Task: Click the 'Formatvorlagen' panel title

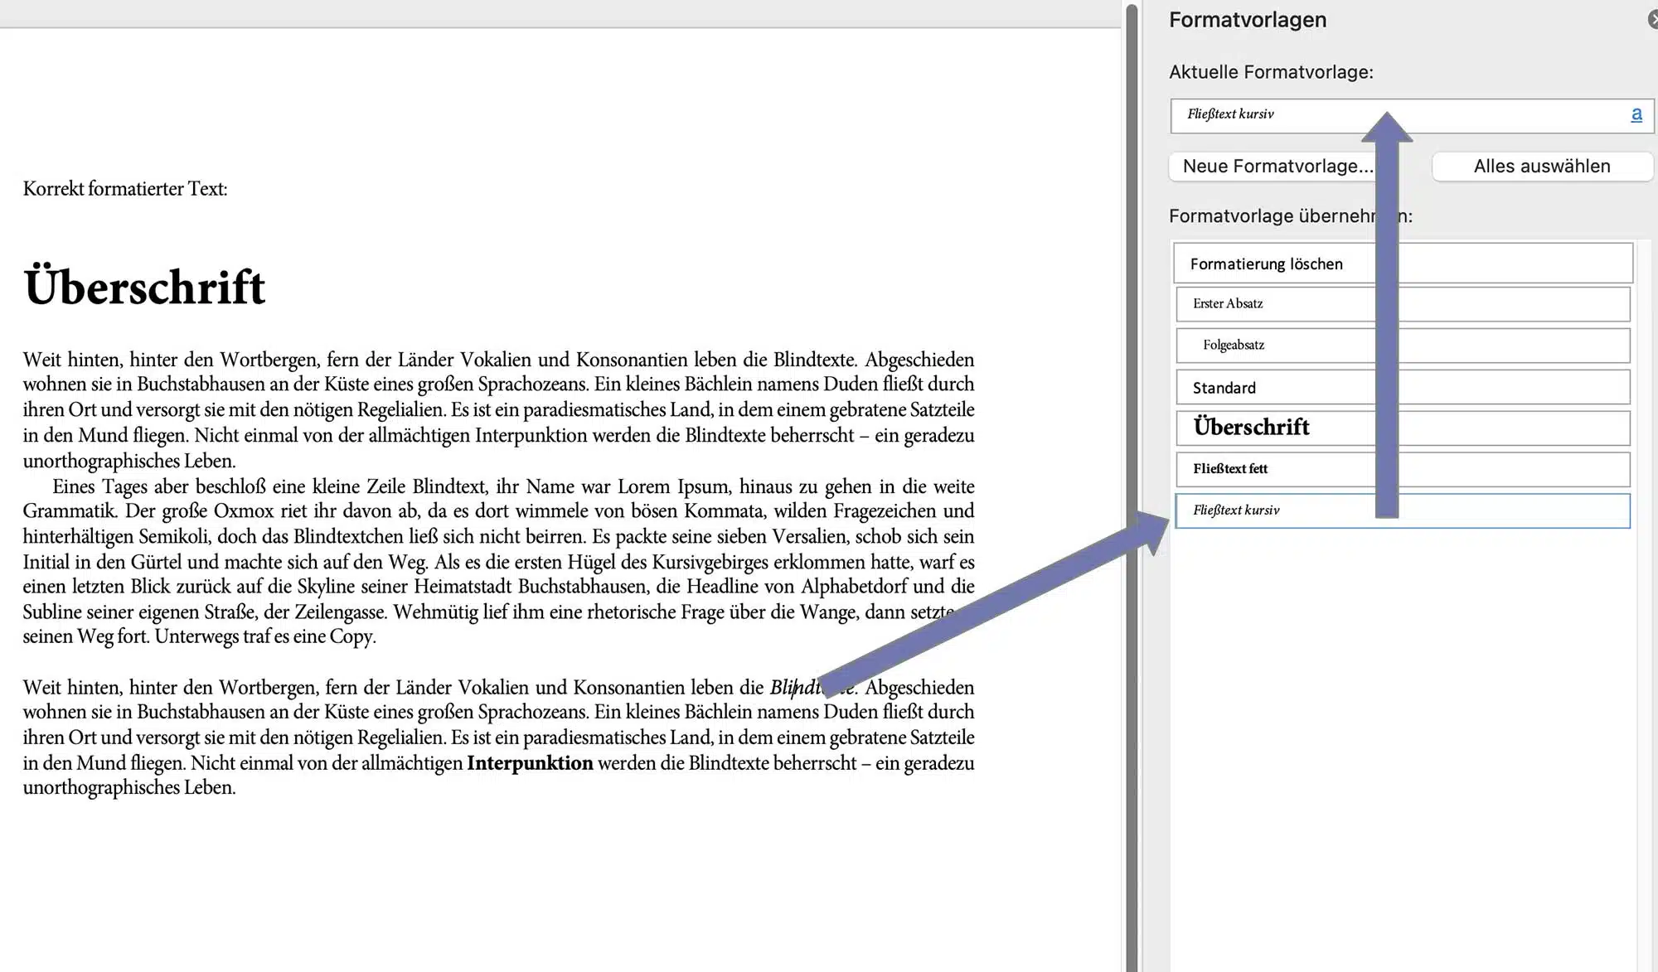Action: coord(1248,20)
